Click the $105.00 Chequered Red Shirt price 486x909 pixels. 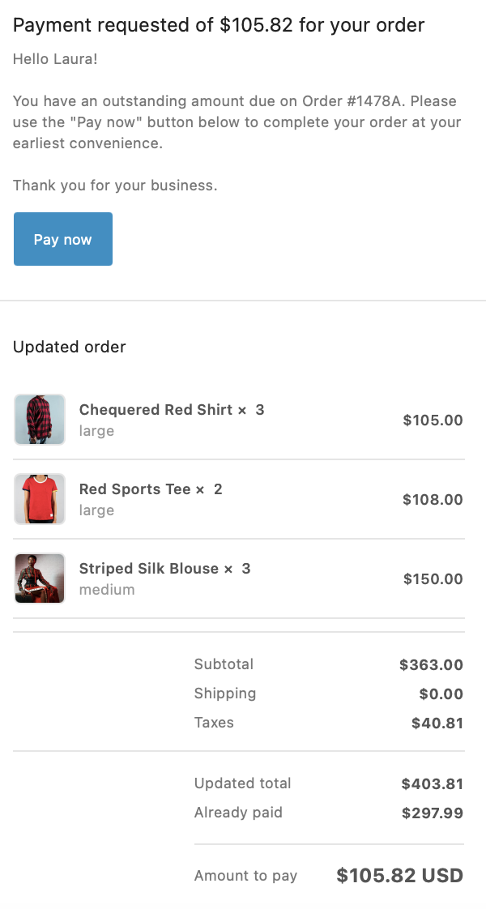point(433,420)
